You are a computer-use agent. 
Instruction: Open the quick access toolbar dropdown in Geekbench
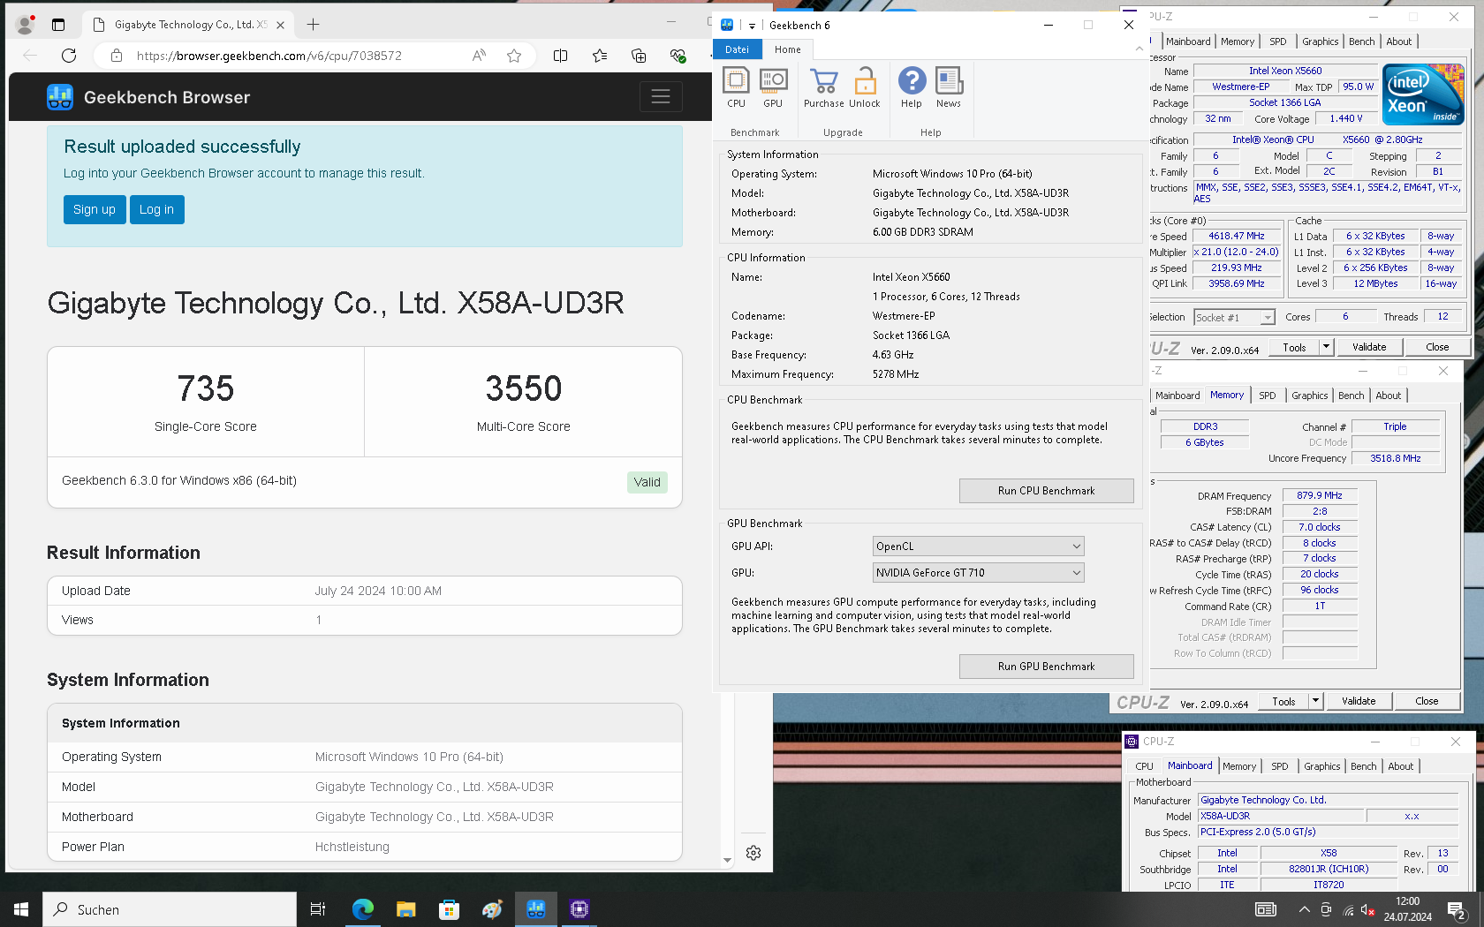(752, 26)
